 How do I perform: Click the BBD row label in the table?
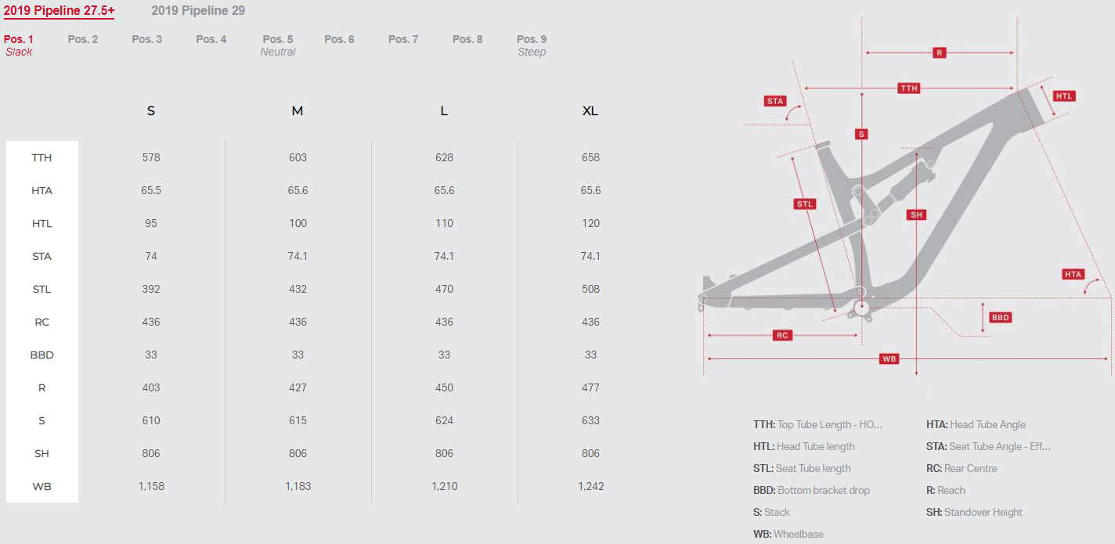(x=42, y=355)
